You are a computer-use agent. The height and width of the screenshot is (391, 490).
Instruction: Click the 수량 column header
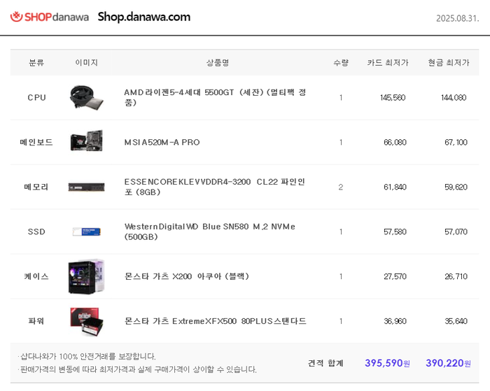click(341, 63)
